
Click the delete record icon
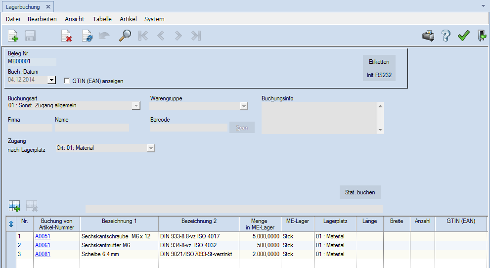66,36
